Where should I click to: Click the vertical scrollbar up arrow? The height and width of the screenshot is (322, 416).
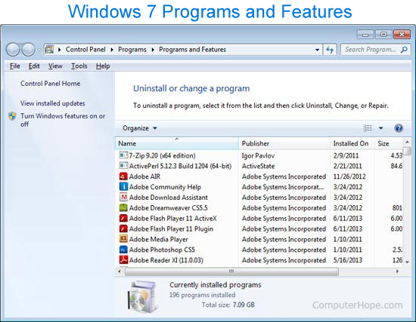click(407, 142)
